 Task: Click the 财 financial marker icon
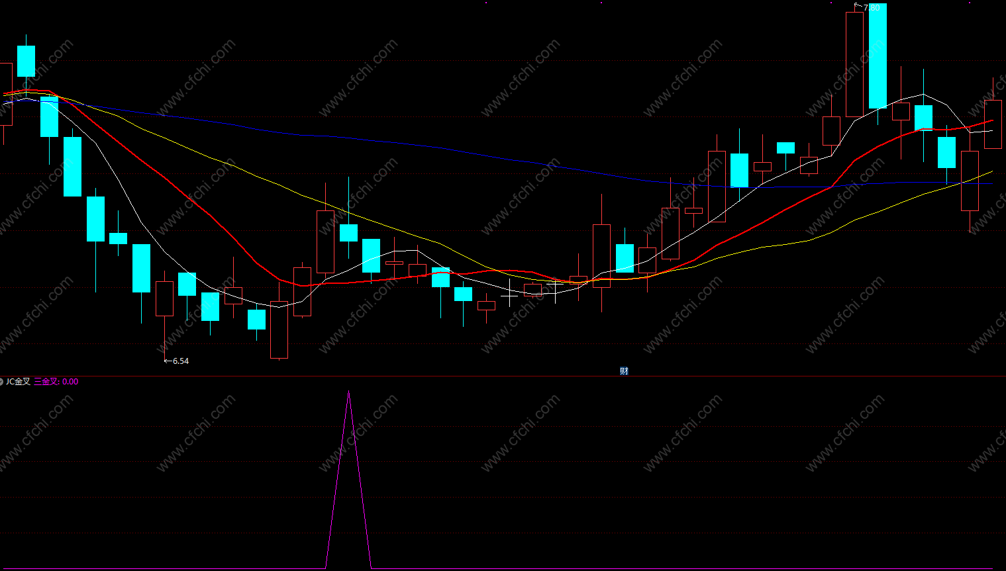(x=624, y=371)
